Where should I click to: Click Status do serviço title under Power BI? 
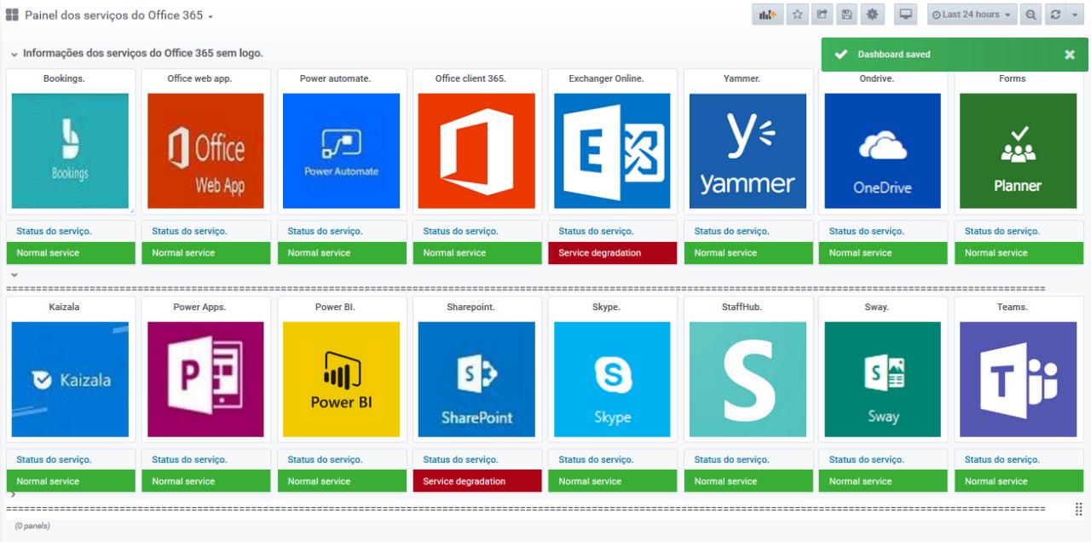click(325, 459)
